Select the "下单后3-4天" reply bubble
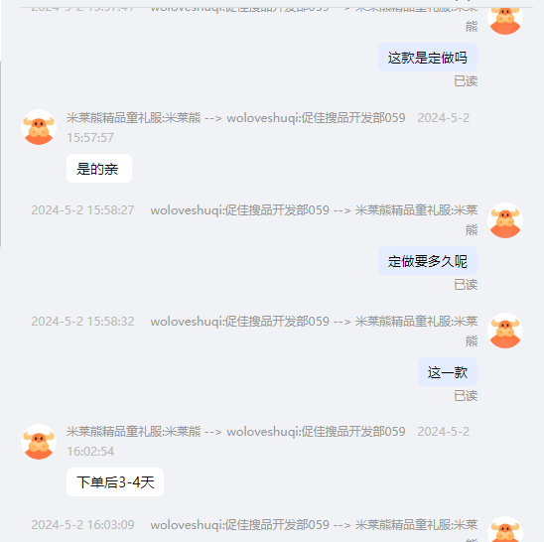Screen dimensions: 544x542 point(115,482)
